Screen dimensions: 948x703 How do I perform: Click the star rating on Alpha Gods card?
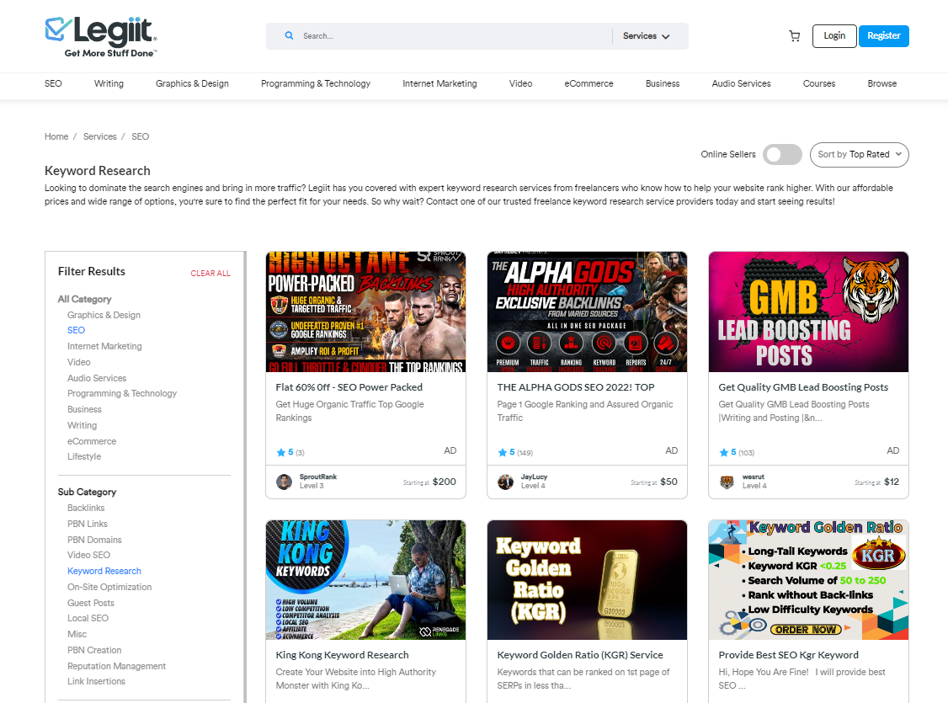click(x=515, y=452)
